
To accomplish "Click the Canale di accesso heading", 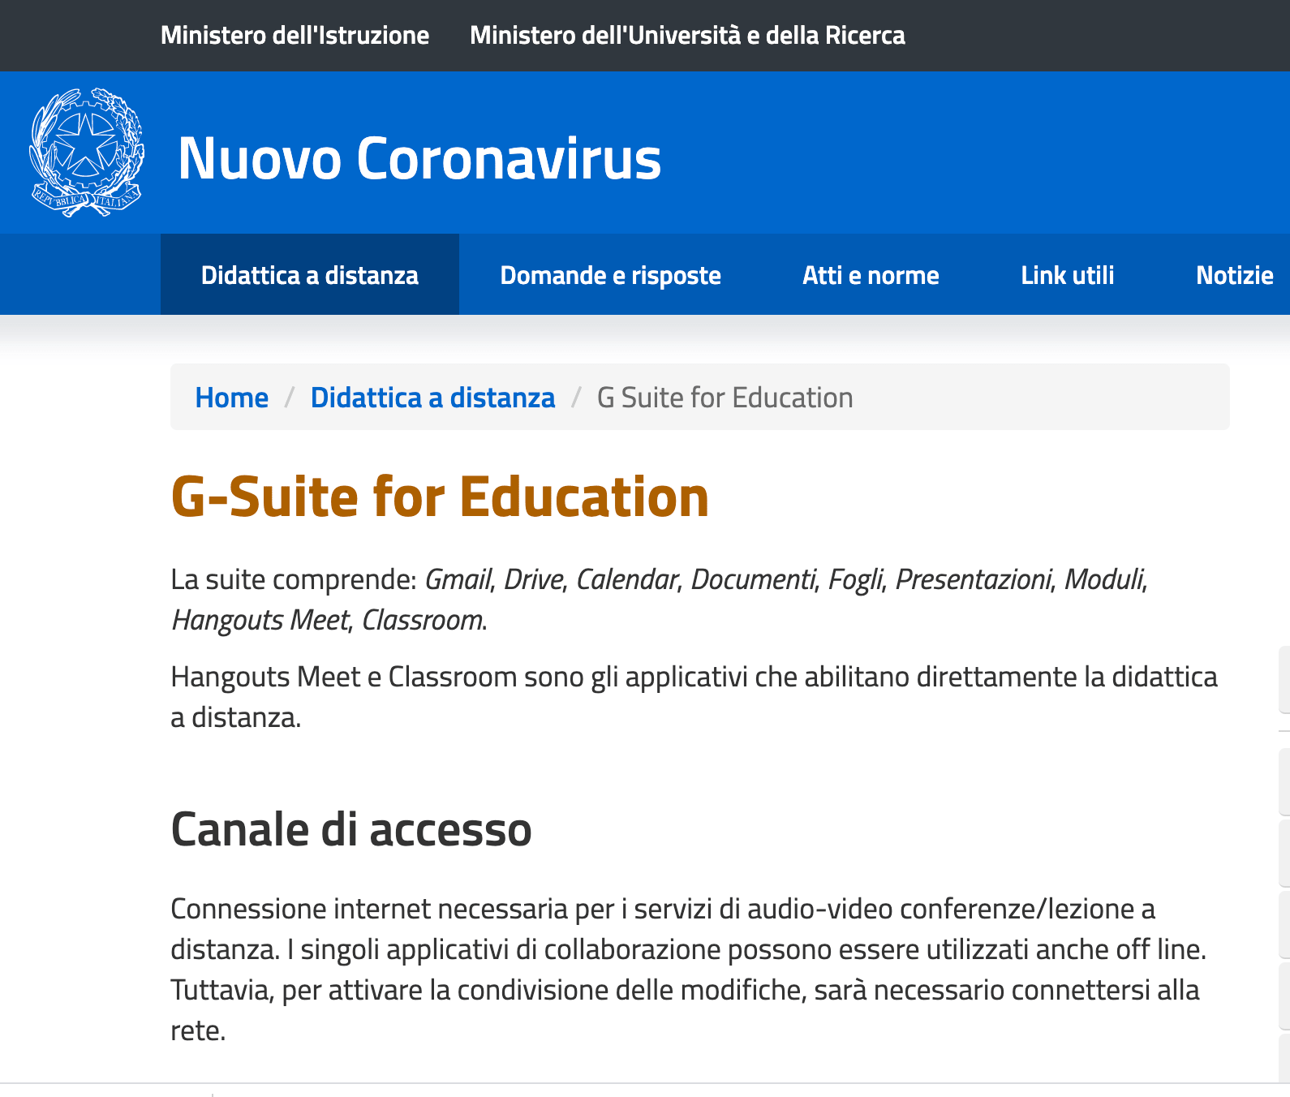I will [x=351, y=829].
